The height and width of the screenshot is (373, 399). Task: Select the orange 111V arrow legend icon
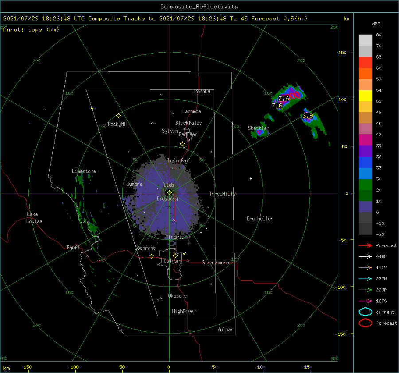click(x=365, y=267)
